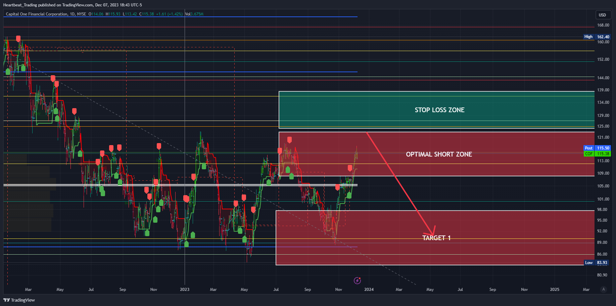Click the 160.00 price axis label
This screenshot has width=616, height=306.
click(x=603, y=42)
